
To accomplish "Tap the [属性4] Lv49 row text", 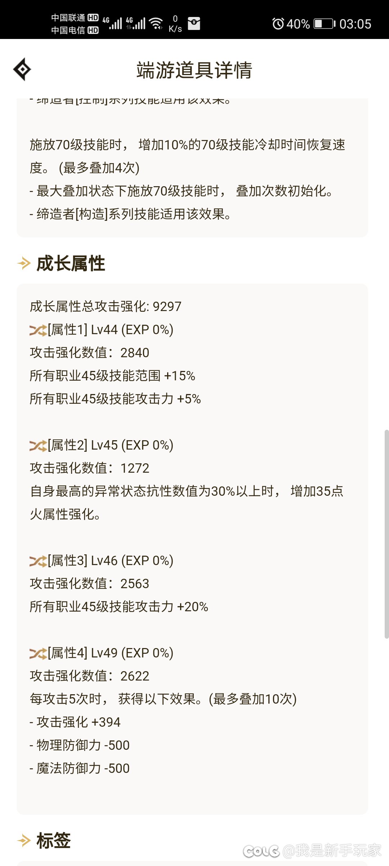I will pyautogui.click(x=111, y=653).
